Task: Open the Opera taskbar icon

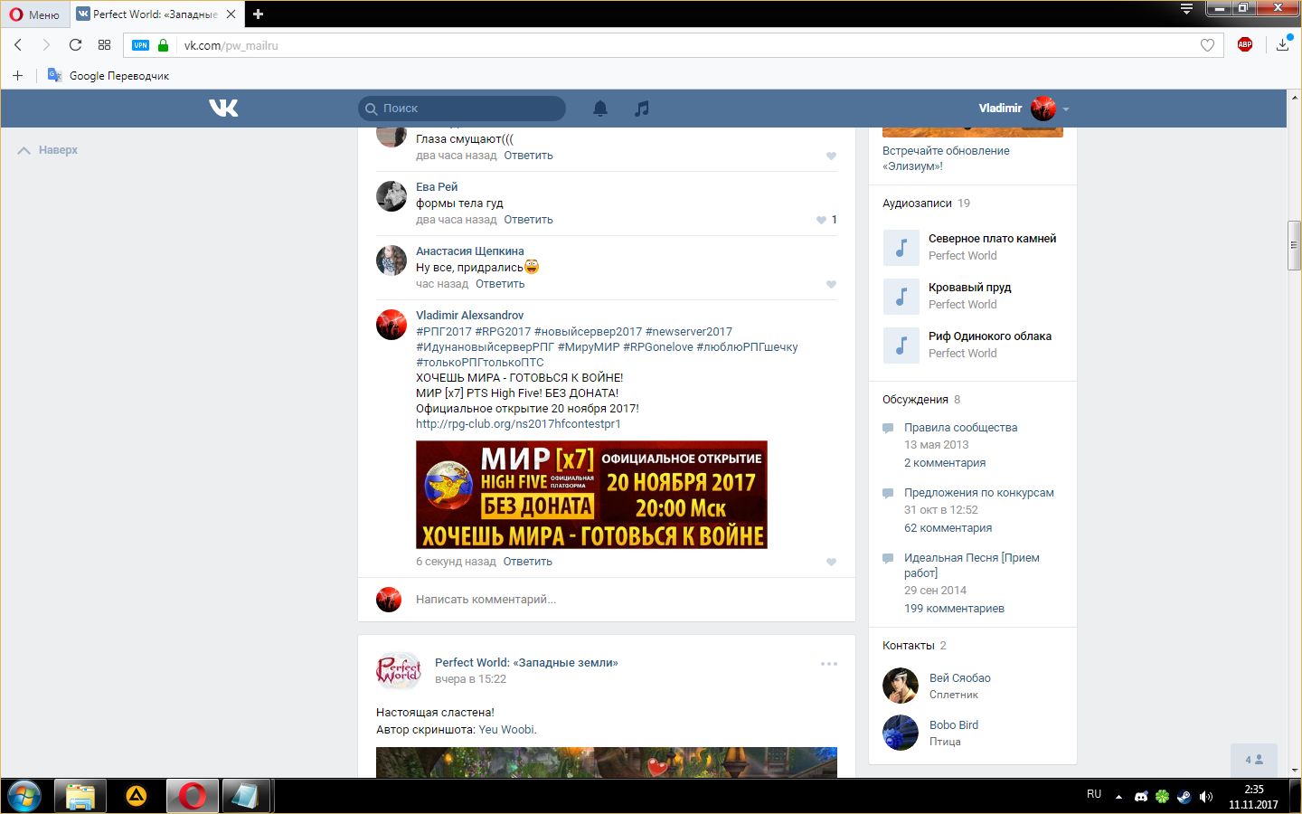Action: 192,796
